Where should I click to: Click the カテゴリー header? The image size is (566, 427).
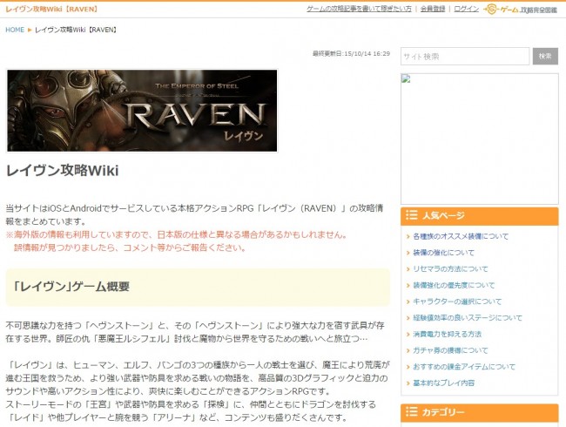point(480,412)
